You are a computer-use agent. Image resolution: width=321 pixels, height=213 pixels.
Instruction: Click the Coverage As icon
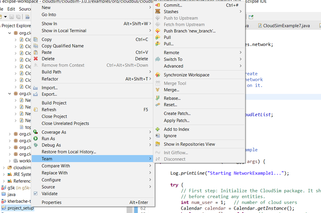pos(36,132)
